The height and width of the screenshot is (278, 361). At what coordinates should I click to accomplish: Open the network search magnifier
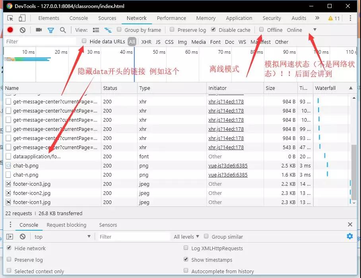click(63, 30)
